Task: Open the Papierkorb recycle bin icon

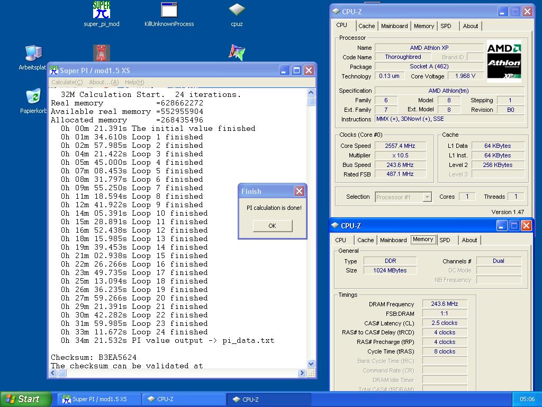Action: pyautogui.click(x=33, y=101)
